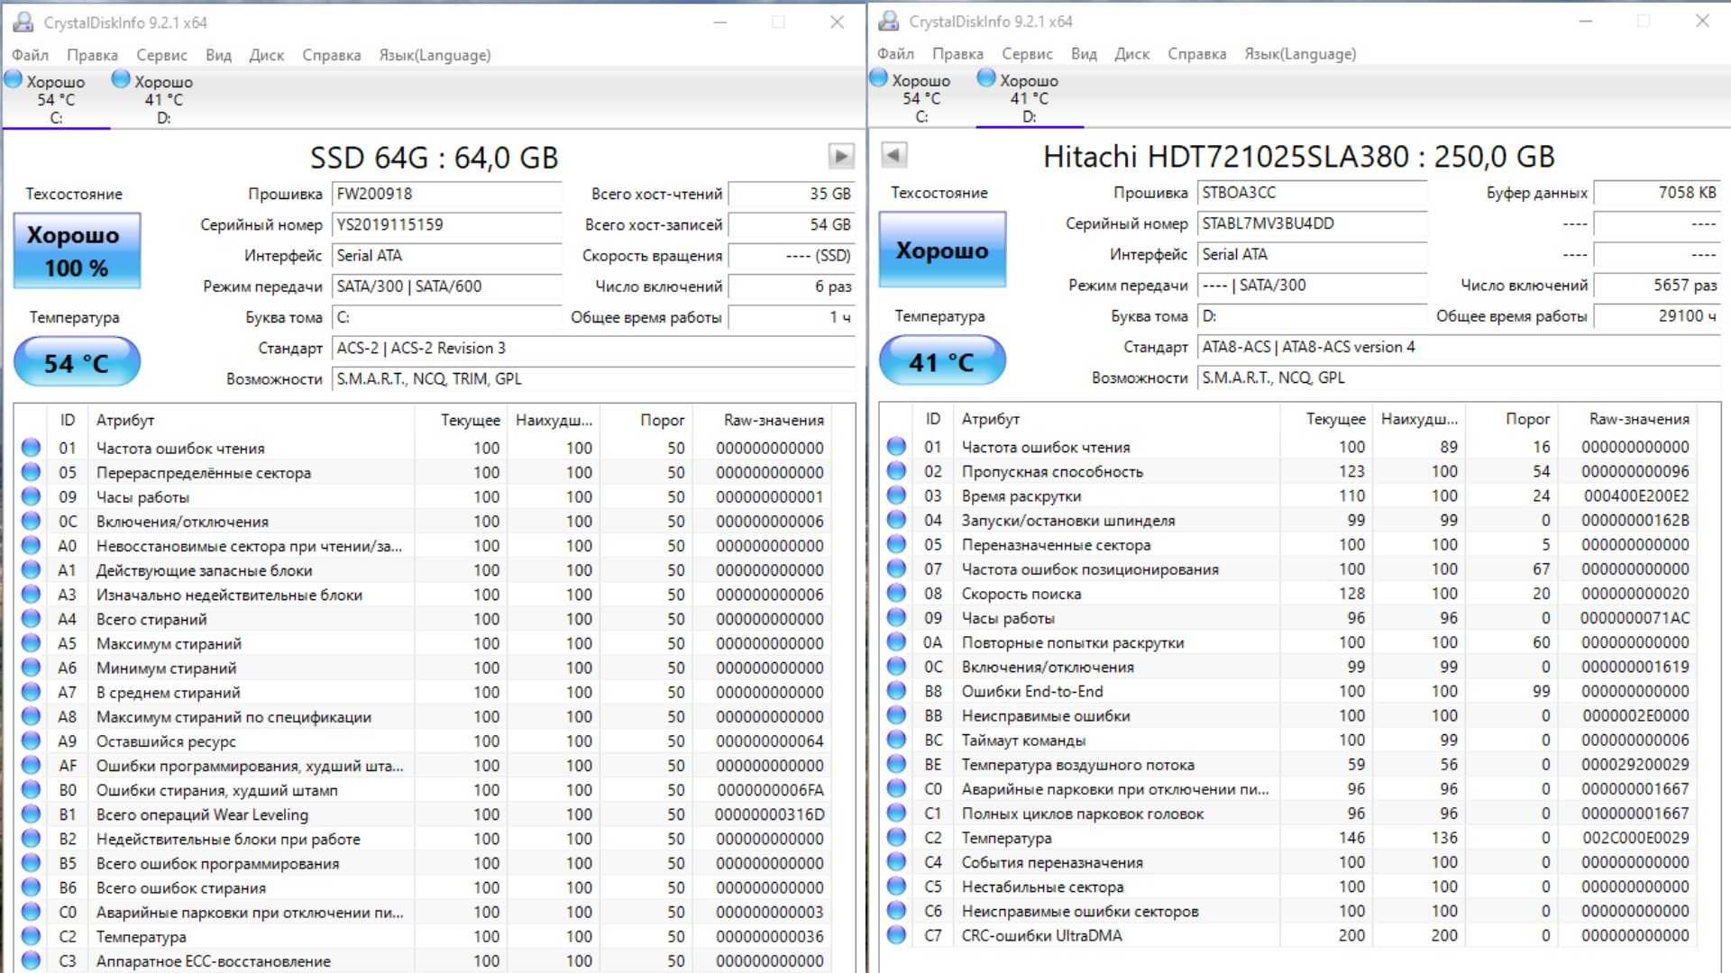Click raw value 0000000071AC in right table

point(1635,618)
